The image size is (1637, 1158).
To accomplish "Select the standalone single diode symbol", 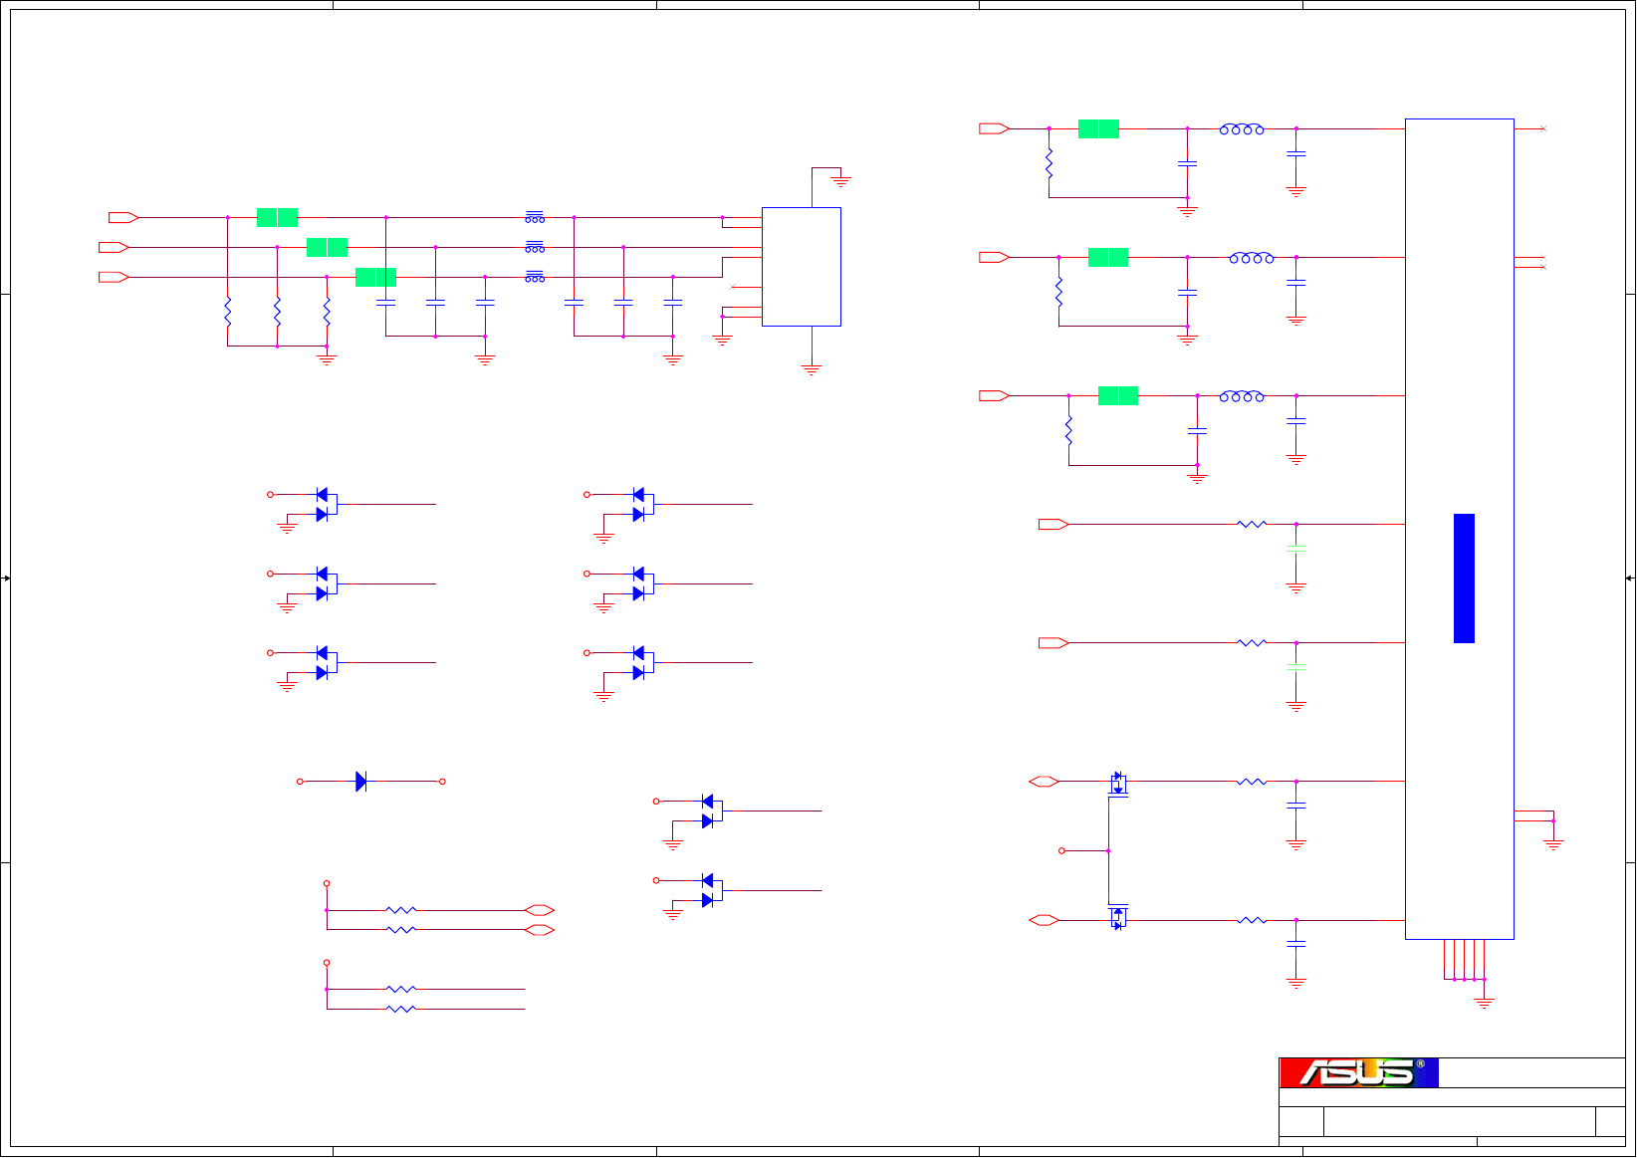I will coord(360,782).
